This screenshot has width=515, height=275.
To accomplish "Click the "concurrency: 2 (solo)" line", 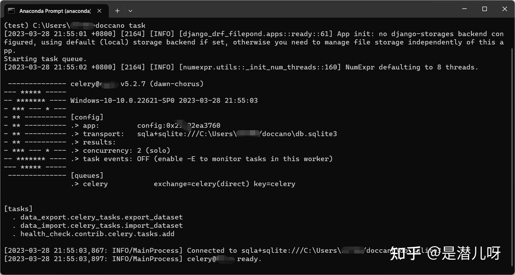I will (126, 150).
